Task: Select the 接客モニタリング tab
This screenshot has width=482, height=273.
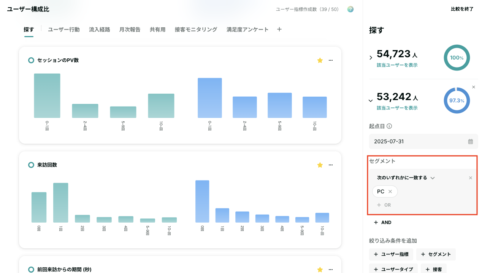Action: click(x=196, y=30)
